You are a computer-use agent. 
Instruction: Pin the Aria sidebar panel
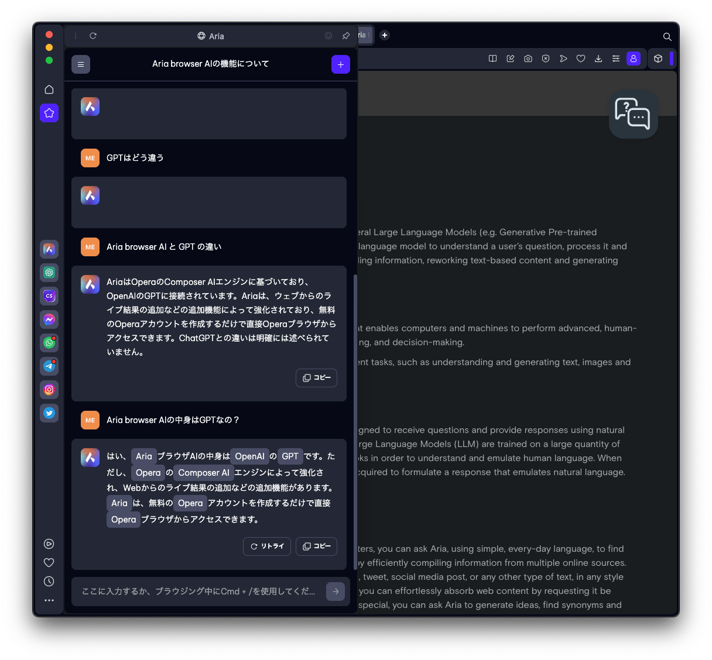[346, 36]
